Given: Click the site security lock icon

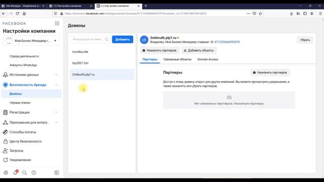Looking at the screenshot, I should (61, 14).
